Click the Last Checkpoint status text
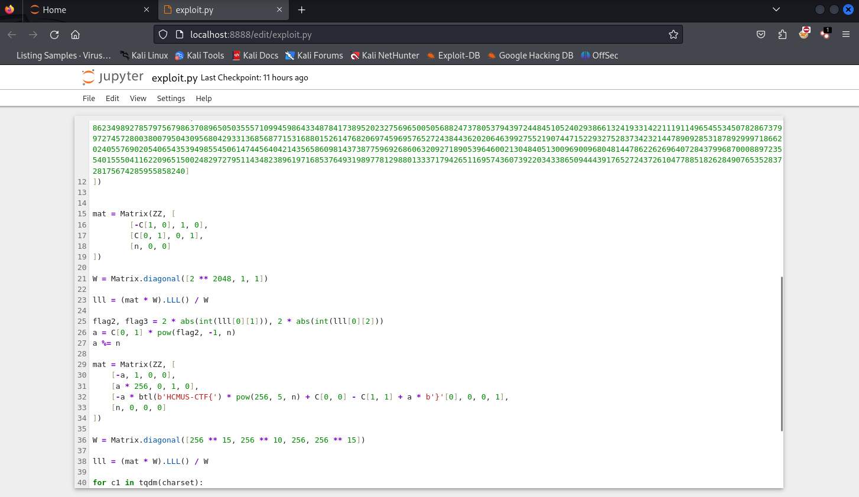 tap(254, 77)
